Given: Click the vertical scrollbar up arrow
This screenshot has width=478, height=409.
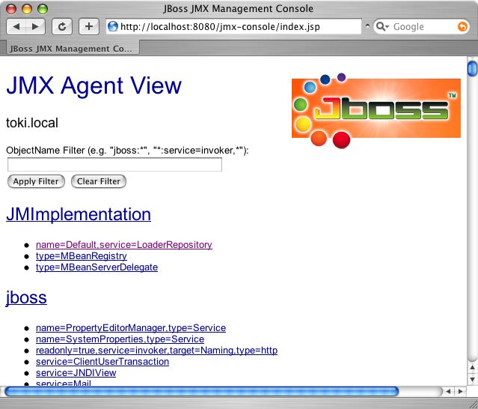Looking at the screenshot, I should point(472,368).
